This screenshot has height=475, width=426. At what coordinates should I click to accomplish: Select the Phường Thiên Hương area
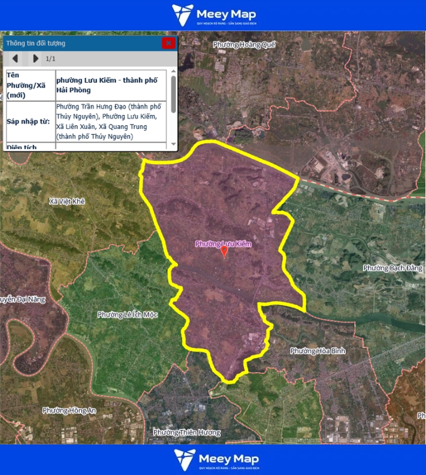tap(186, 432)
